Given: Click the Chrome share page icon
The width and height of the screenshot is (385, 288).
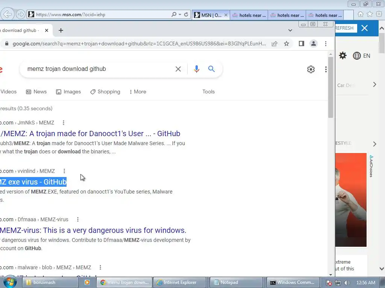Looking at the screenshot, I should (x=274, y=43).
